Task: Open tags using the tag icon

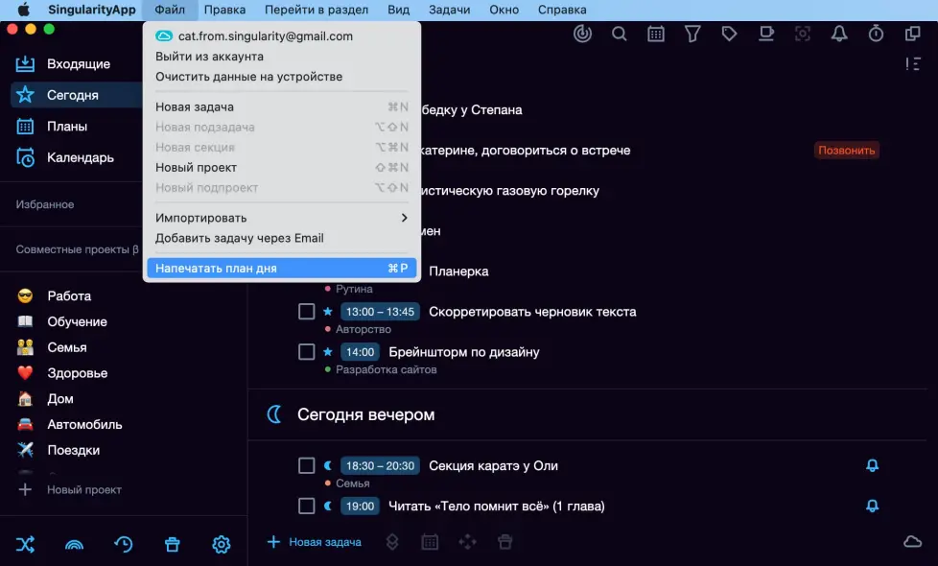Action: coord(729,33)
